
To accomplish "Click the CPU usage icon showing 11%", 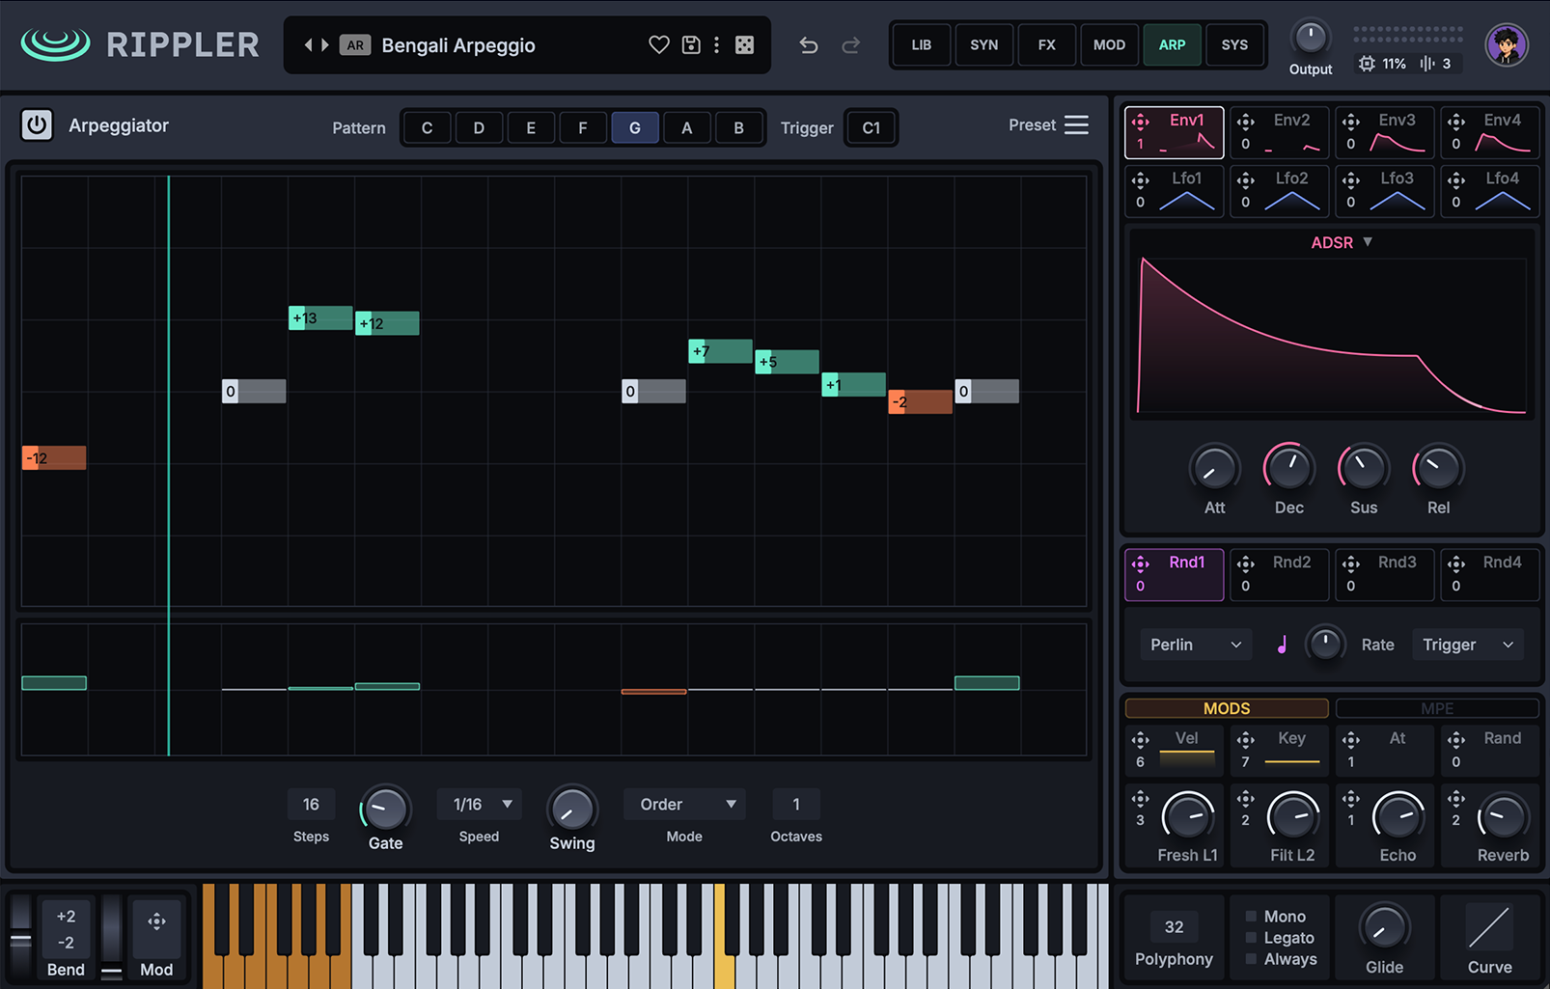I will (x=1367, y=64).
